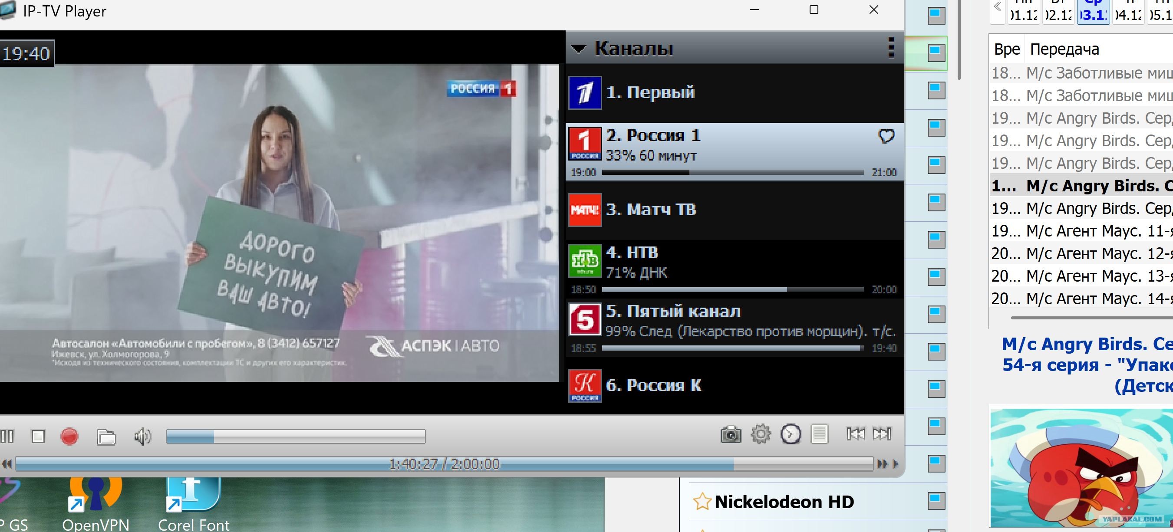This screenshot has height=532, width=1173.
Task: Open the 01.12 date tab in TV guide
Action: click(1023, 12)
